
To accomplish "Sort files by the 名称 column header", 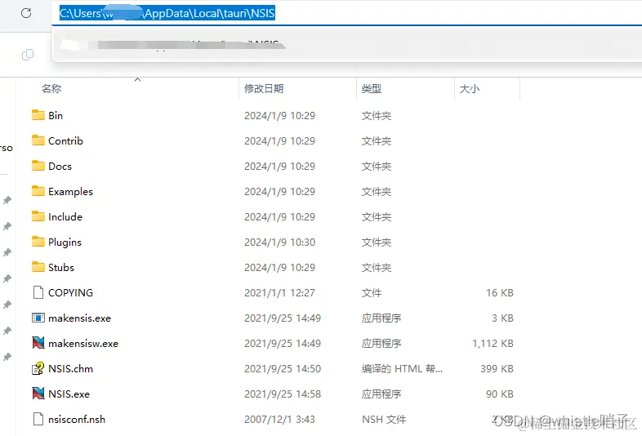I will click(51, 88).
